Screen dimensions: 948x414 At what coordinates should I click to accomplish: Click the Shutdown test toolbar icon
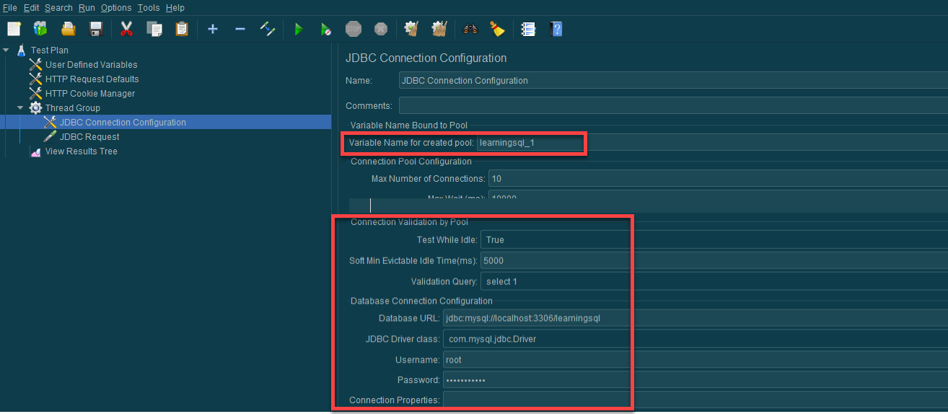381,29
